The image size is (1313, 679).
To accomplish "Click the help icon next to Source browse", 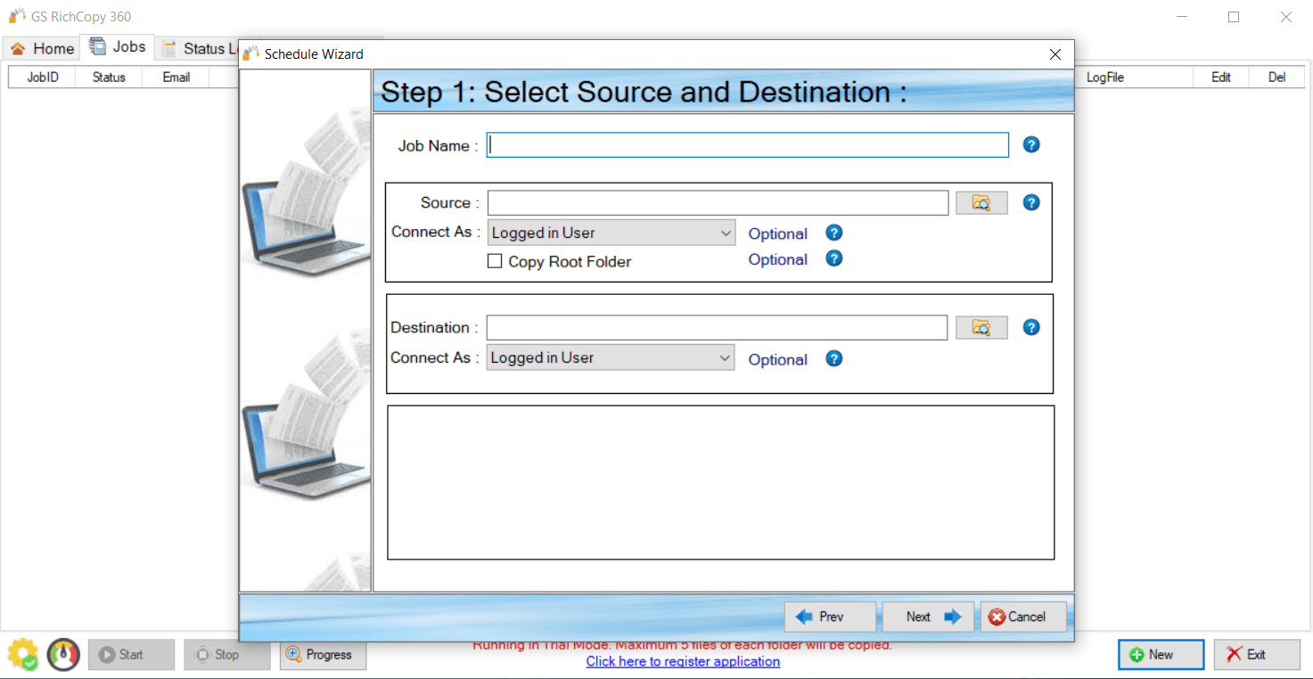I will [1031, 202].
